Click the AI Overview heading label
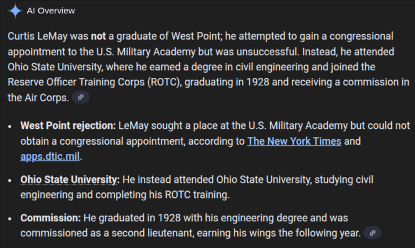415x248 pixels. tap(51, 11)
